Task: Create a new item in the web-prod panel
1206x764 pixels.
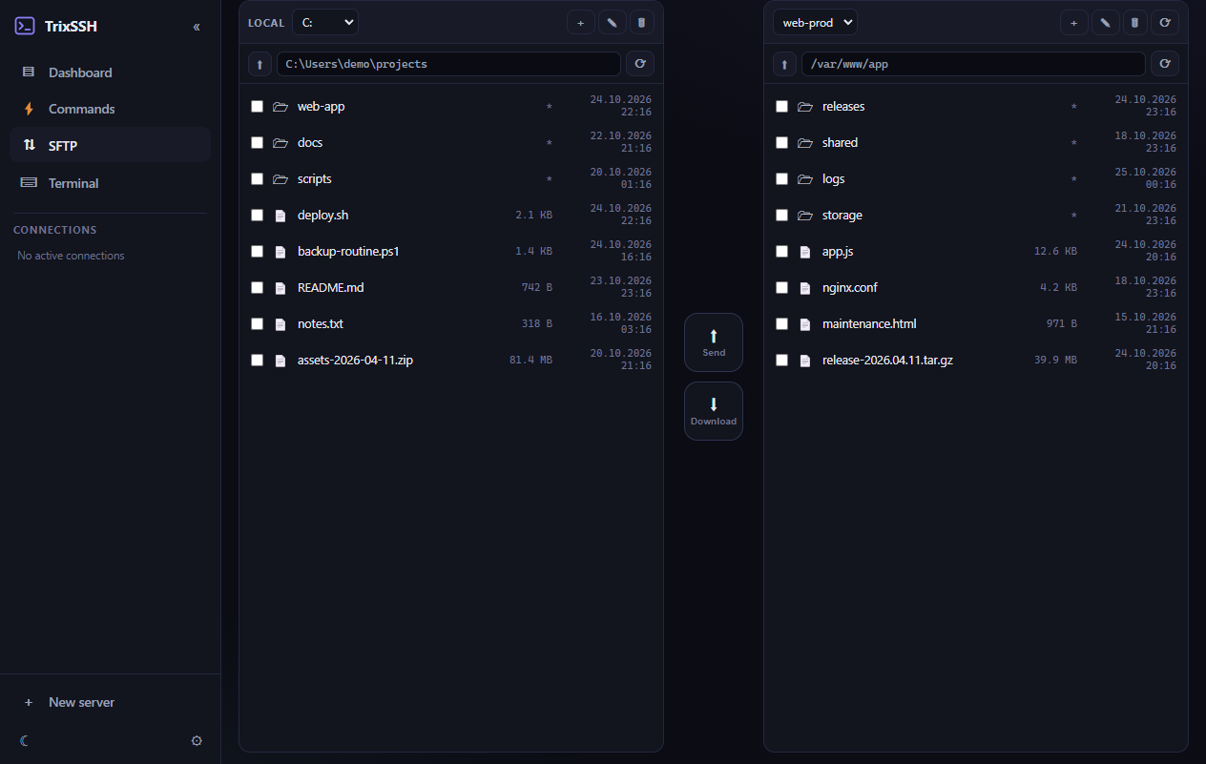Action: point(1074,22)
